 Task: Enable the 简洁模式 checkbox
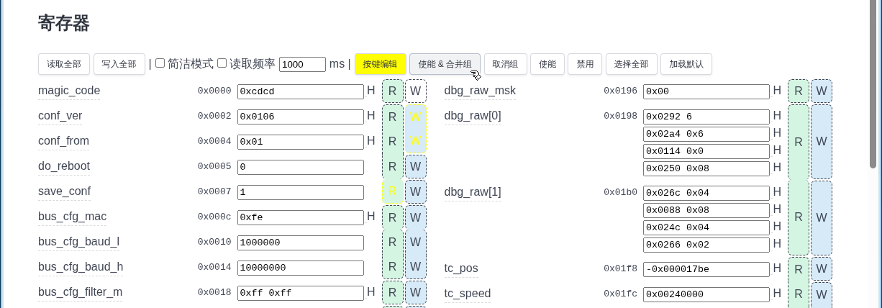click(x=160, y=63)
